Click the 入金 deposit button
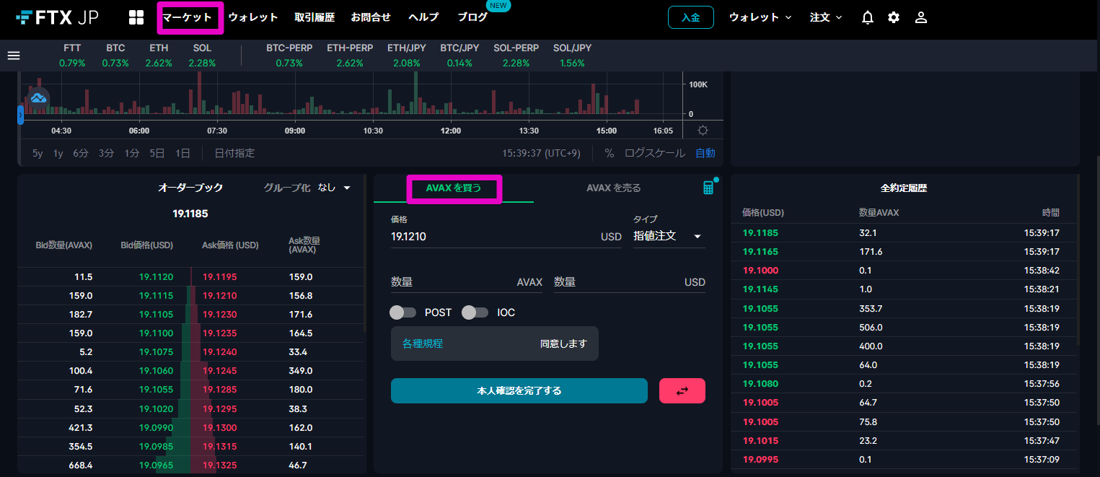 point(691,17)
